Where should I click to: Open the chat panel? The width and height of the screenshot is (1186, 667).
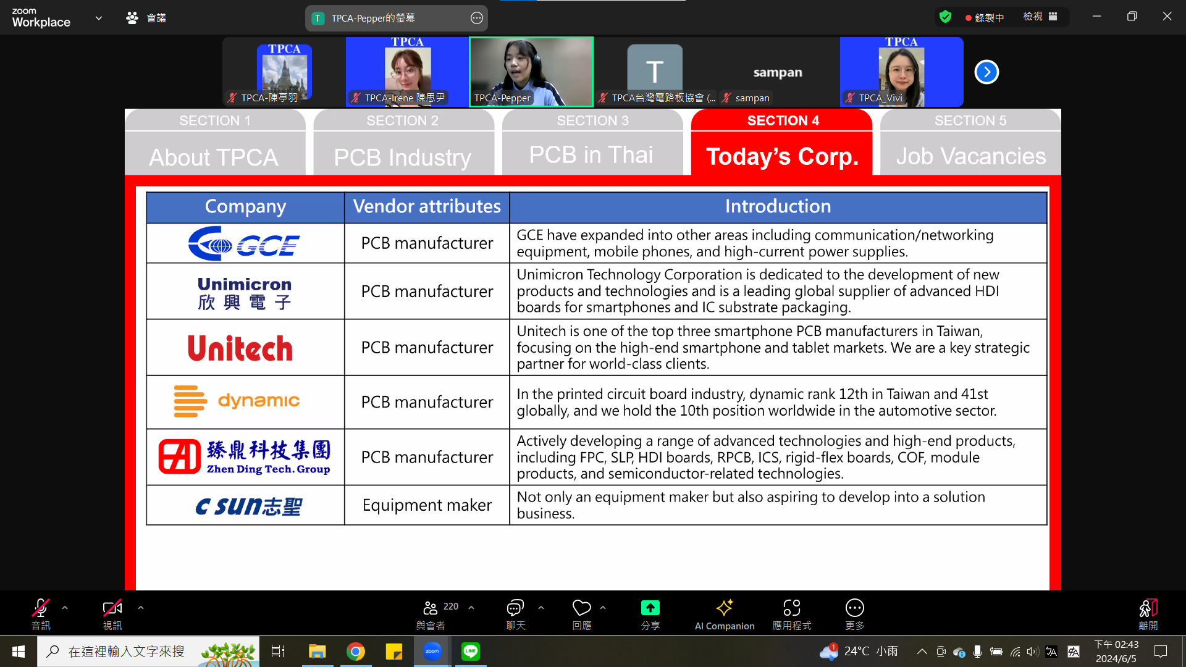coord(516,614)
